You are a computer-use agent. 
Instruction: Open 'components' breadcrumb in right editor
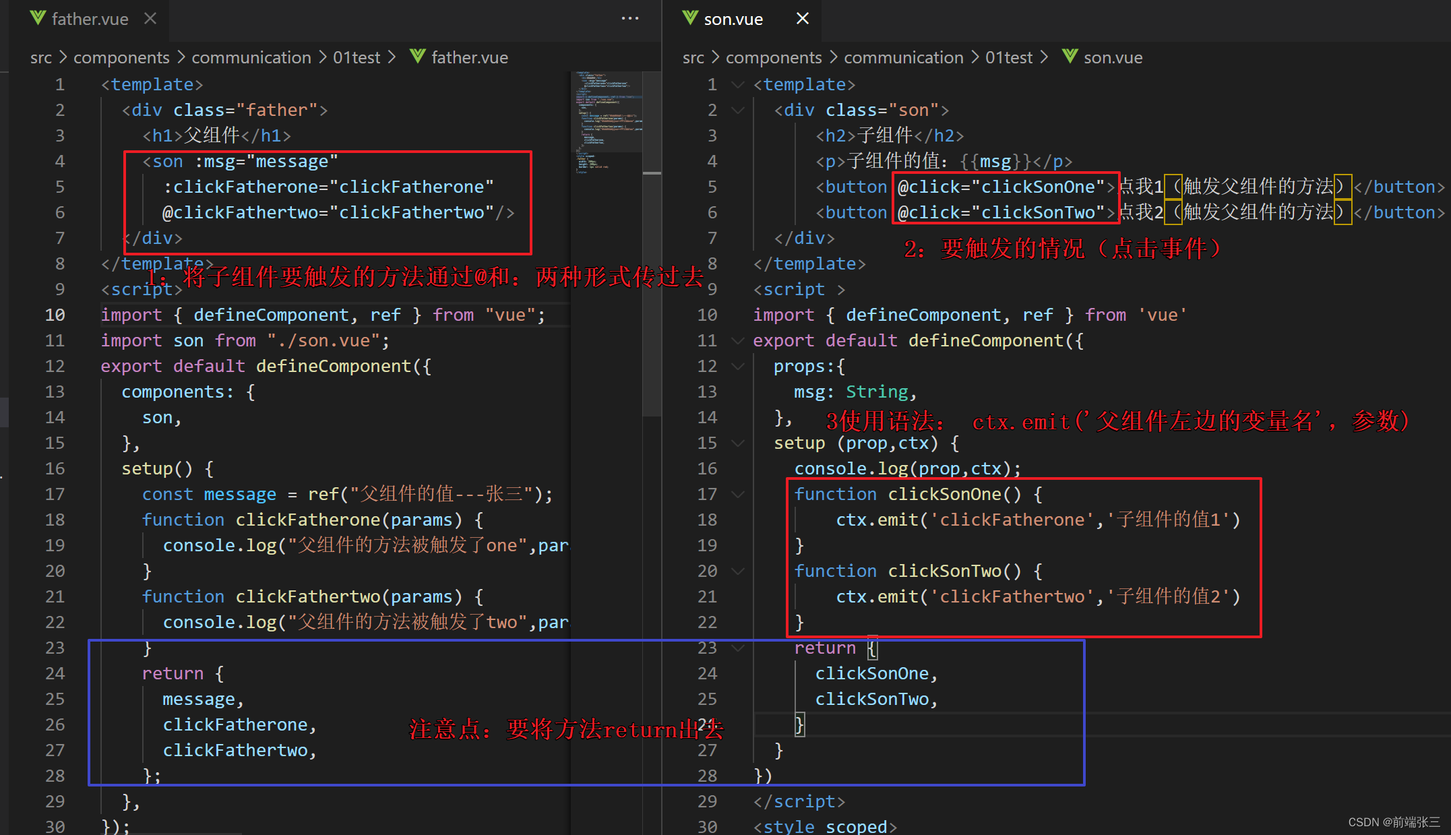tap(774, 57)
